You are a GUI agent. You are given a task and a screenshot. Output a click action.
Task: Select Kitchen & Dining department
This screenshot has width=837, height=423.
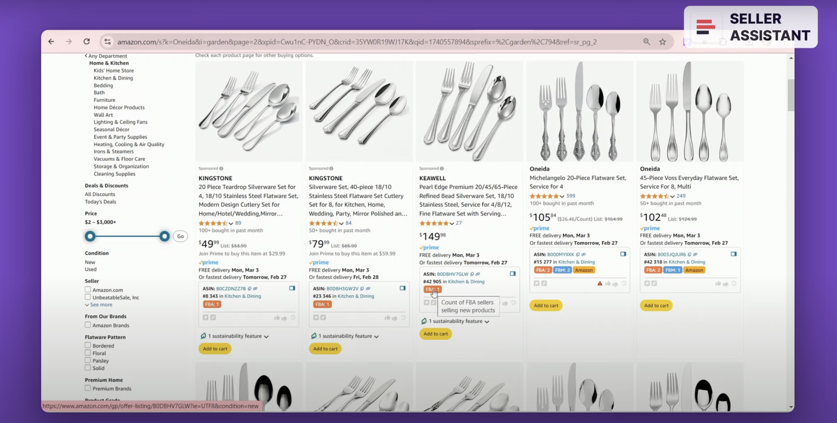[113, 78]
